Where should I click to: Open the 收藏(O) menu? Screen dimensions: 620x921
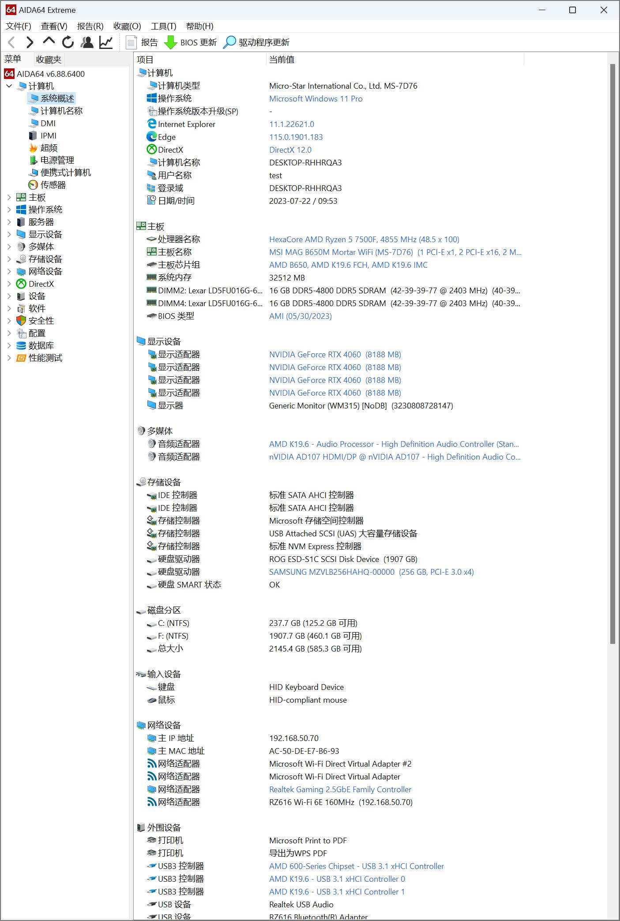pos(127,26)
